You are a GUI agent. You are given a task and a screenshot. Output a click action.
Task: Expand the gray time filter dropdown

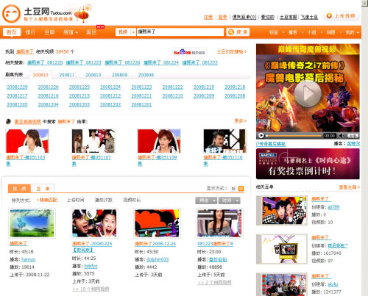(x=230, y=201)
